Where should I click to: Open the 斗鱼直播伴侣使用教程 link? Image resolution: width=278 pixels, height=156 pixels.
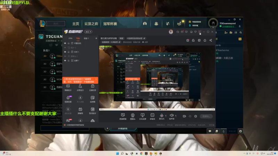(x=75, y=125)
